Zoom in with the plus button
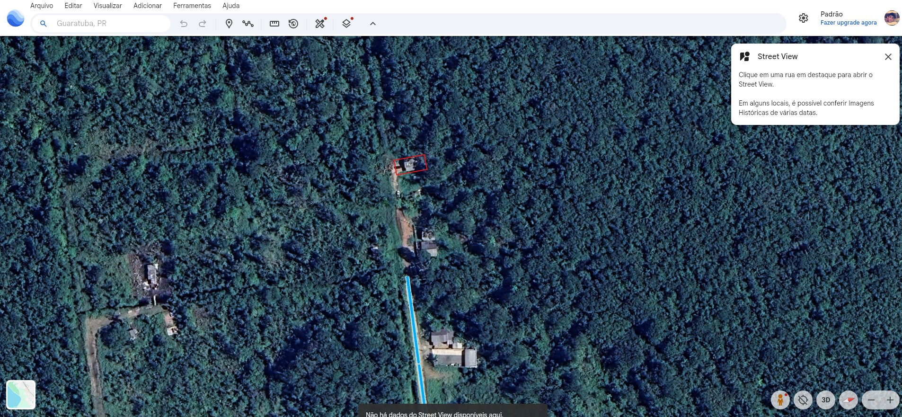The image size is (902, 417). pos(890,400)
